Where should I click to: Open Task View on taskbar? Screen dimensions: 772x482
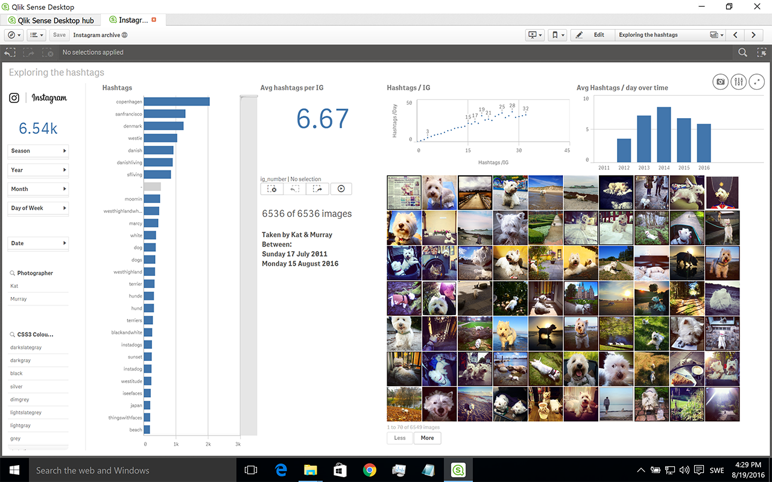tap(251, 470)
